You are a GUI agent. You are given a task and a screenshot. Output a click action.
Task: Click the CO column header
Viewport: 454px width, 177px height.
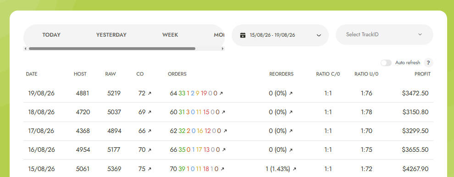pyautogui.click(x=140, y=74)
